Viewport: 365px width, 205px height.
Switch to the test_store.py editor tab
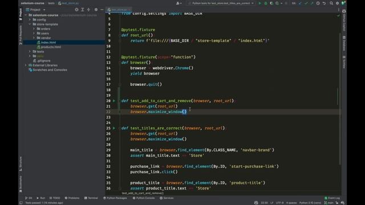(x=119, y=10)
